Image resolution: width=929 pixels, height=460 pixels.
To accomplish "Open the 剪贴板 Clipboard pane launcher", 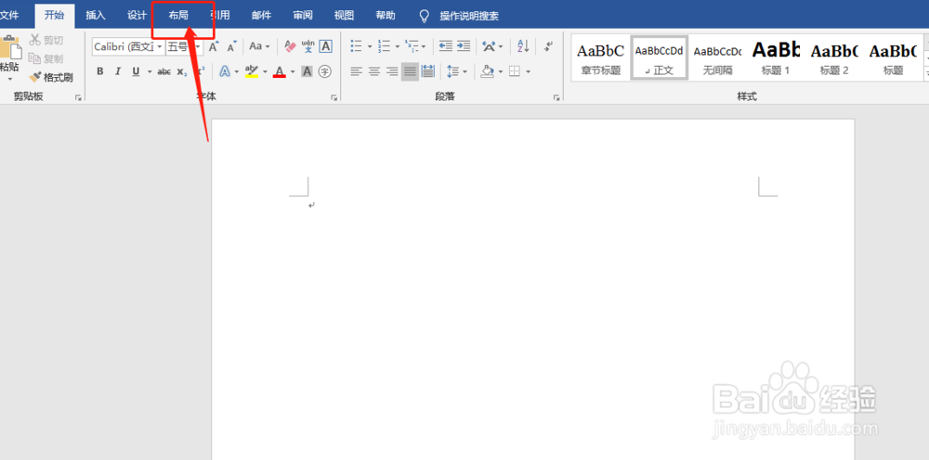I will coord(78,98).
